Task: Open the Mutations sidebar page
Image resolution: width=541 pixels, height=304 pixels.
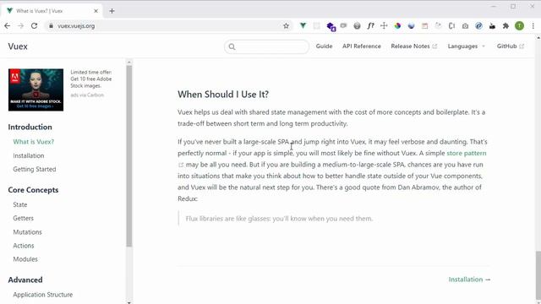Action: click(27, 232)
